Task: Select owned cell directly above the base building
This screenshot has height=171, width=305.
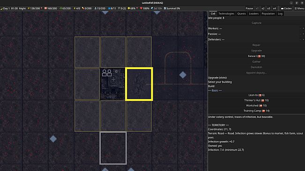Action: tap(113, 52)
